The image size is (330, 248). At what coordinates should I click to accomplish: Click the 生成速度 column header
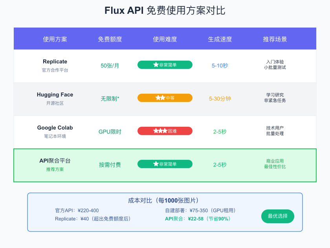(220, 39)
